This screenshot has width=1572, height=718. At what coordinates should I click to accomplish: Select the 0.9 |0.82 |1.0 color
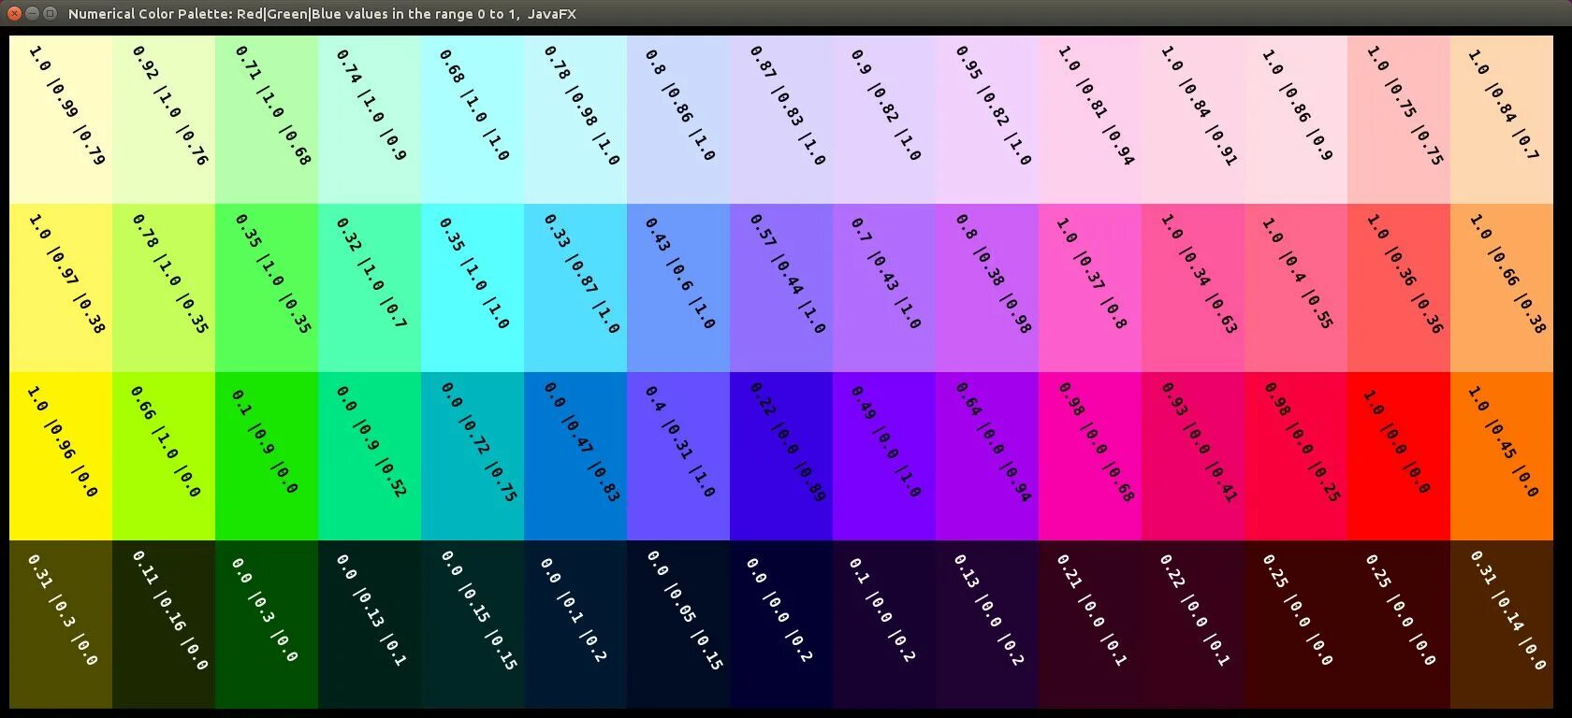[x=884, y=120]
